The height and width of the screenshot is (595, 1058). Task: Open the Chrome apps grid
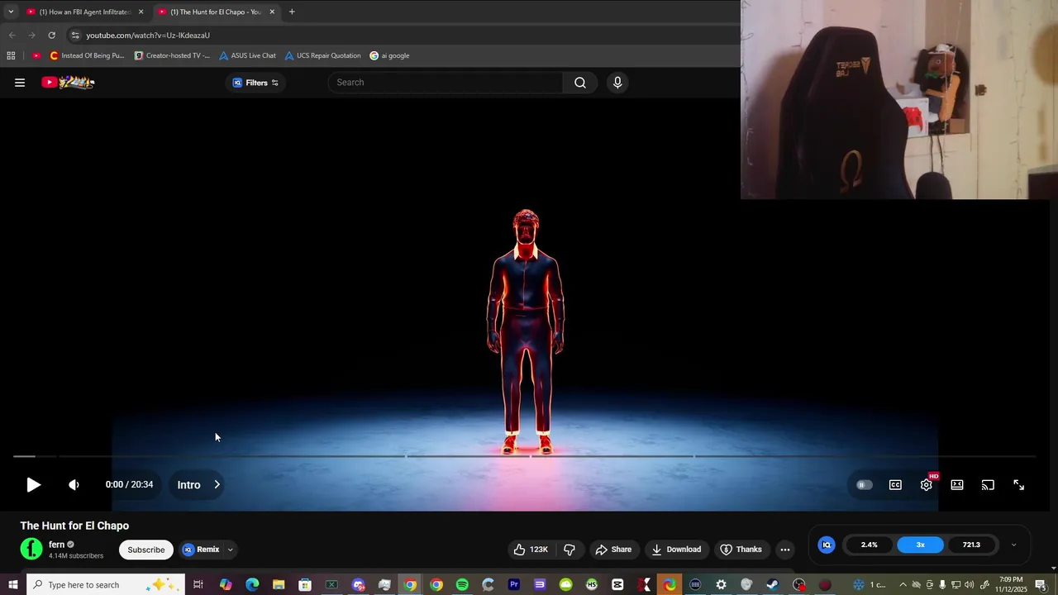[11, 55]
